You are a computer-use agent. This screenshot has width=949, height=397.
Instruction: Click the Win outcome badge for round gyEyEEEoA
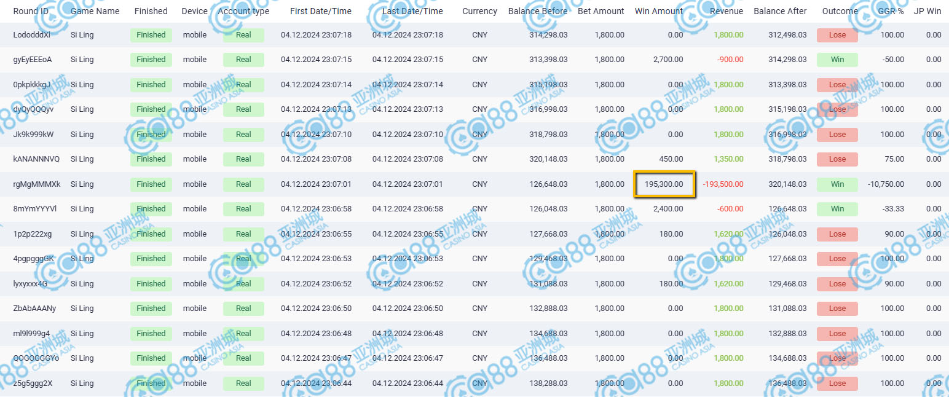(837, 60)
